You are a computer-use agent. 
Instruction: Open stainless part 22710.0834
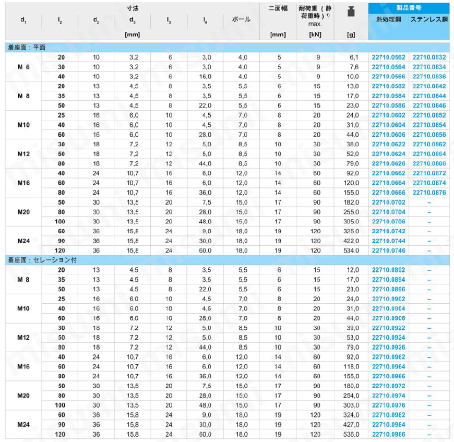click(x=429, y=67)
